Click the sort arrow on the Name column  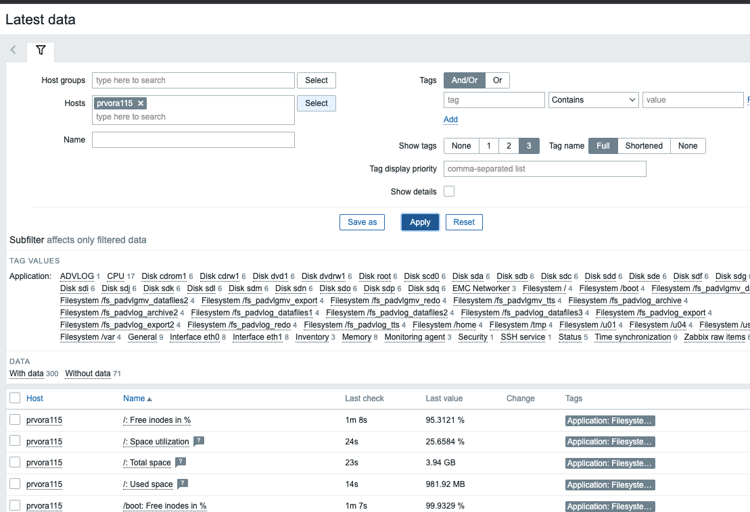149,398
